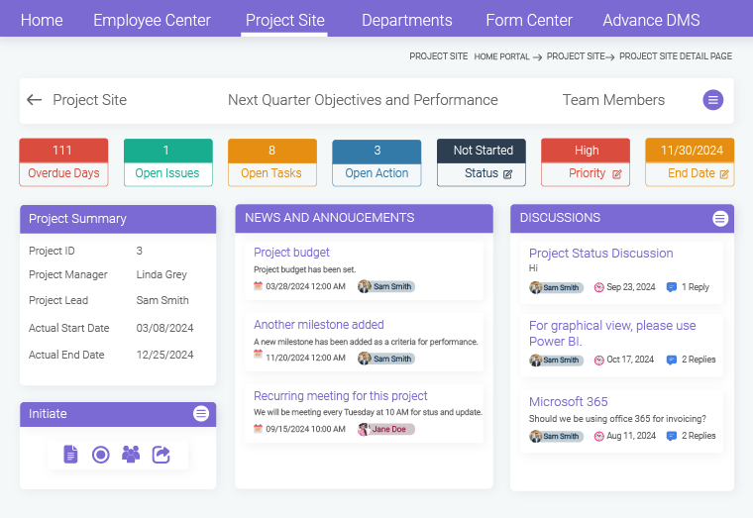Click Sam Smith project lead value
Viewport: 753px width, 518px height.
point(162,300)
